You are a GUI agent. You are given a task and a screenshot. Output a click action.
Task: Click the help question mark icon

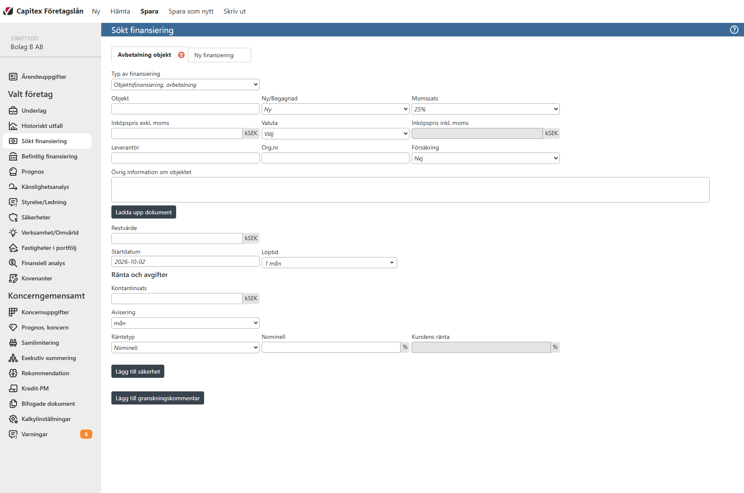734,30
